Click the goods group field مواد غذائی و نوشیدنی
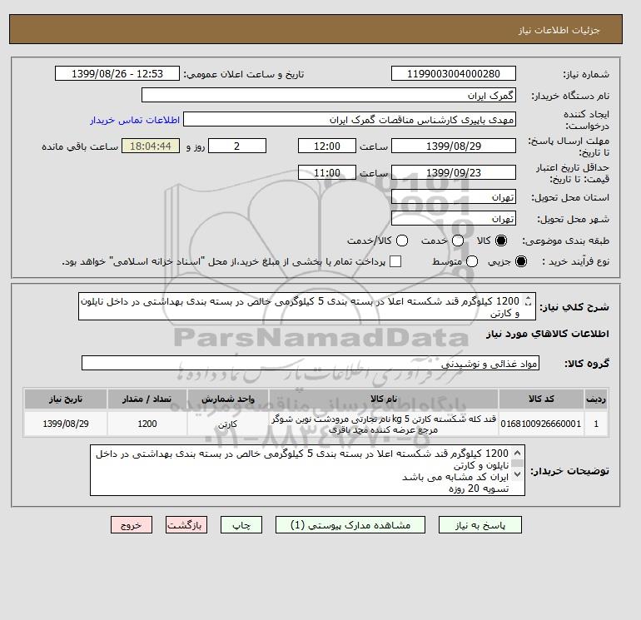 click(x=311, y=364)
